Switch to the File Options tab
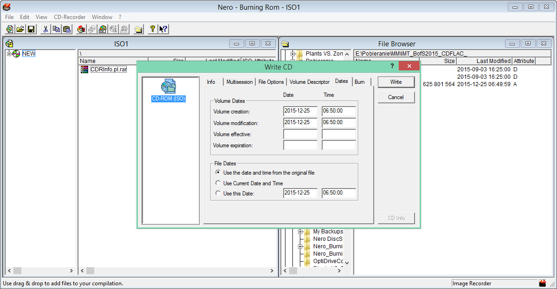This screenshot has height=289, width=557. (x=271, y=82)
